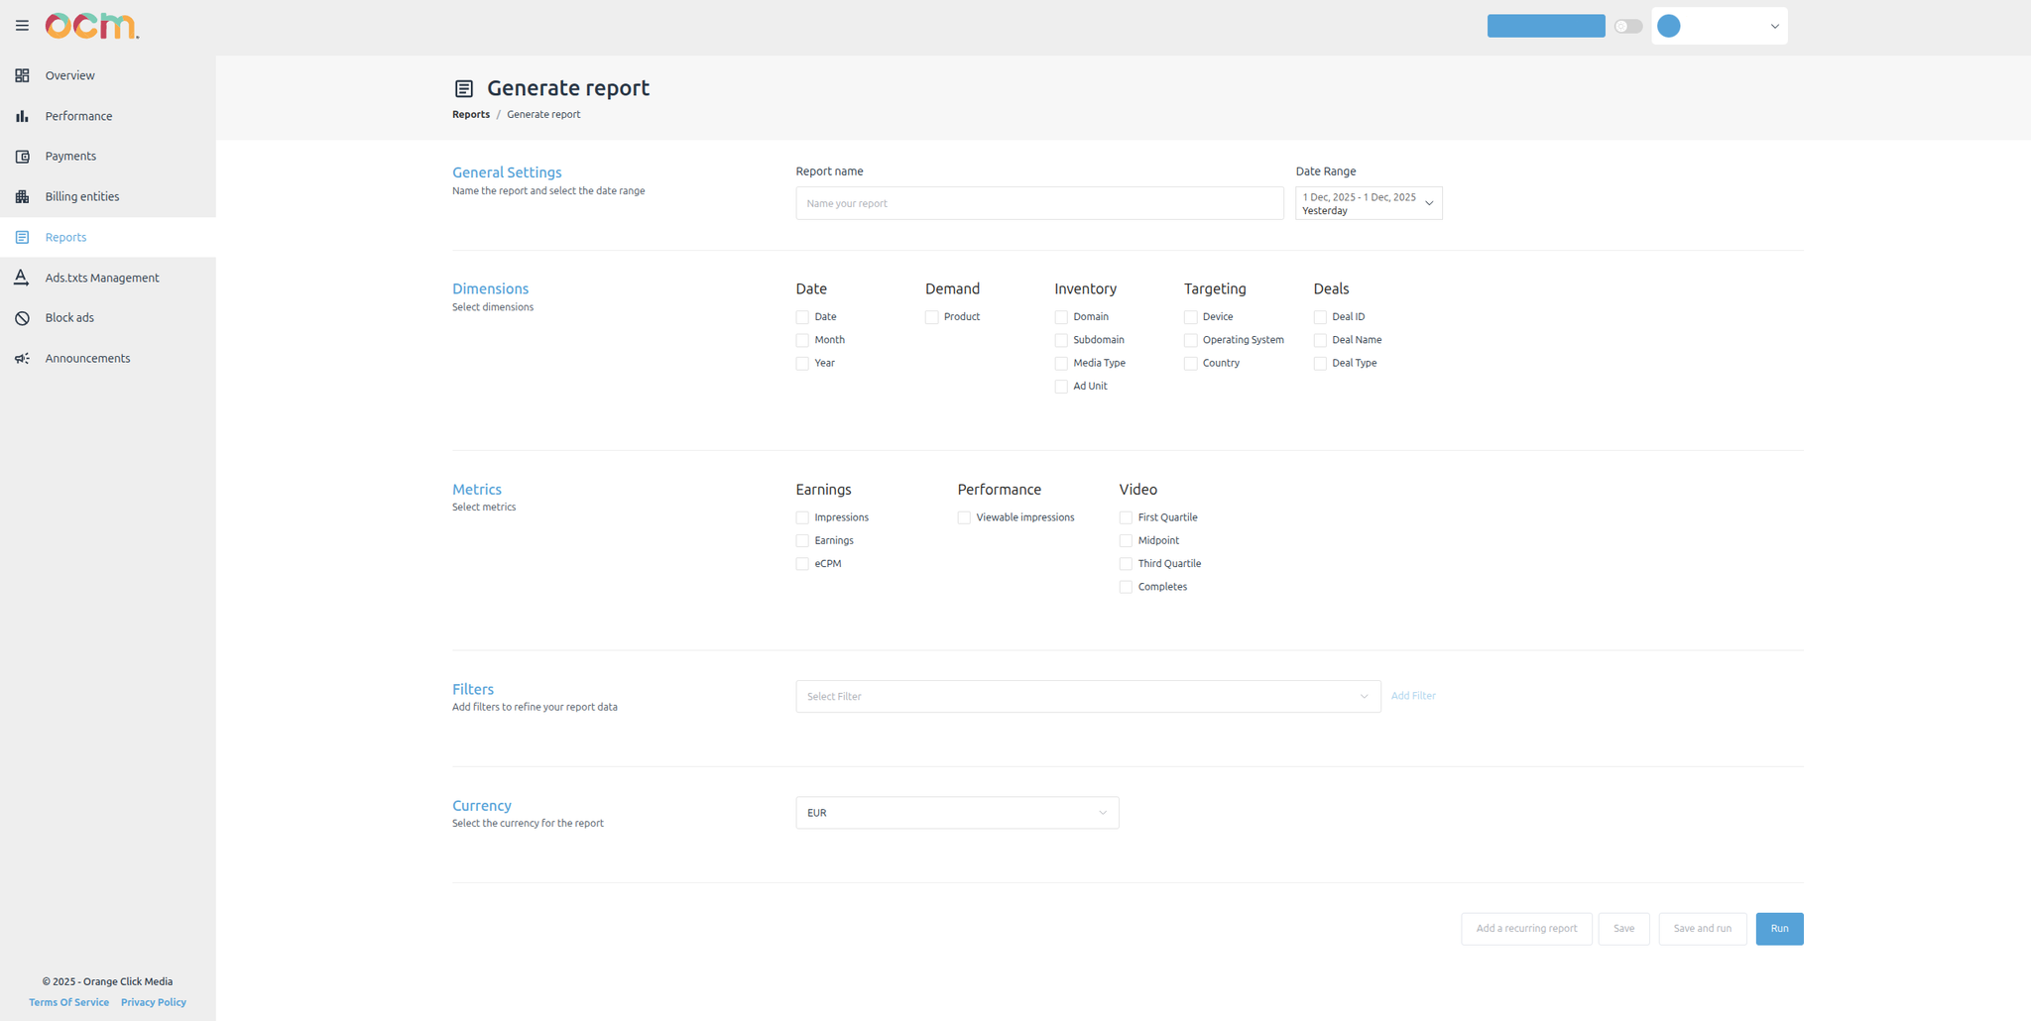2031x1021 pixels.
Task: Select the Billing entities building icon
Action: pos(22,196)
